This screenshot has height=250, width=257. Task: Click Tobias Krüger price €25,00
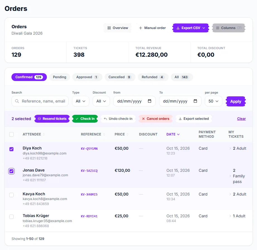(x=121, y=216)
